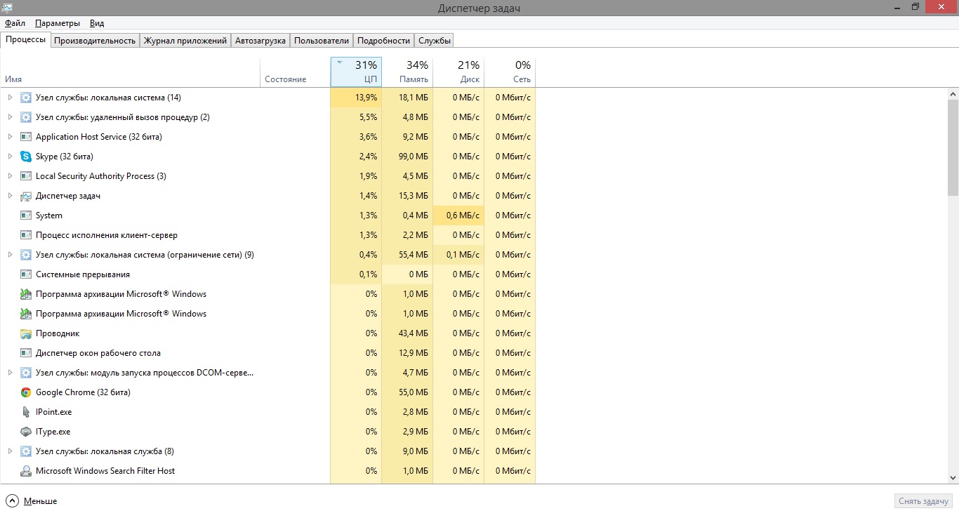Screen dimensions: 959x518
Task: Expand Узел службы: локальная служба (8)
Action: pyautogui.click(x=10, y=451)
